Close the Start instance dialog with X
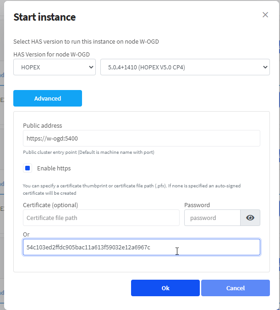Viewport: 280px width, 310px height. [265, 15]
